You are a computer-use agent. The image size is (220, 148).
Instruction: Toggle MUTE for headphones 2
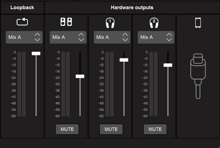pyautogui.click(x=155, y=129)
